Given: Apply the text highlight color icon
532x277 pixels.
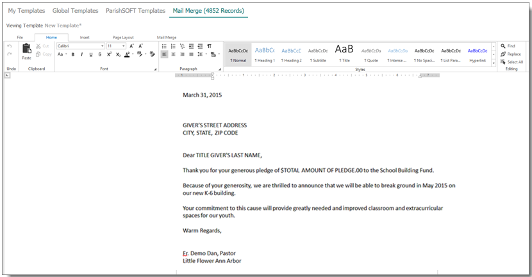Looking at the screenshot, I should point(140,54).
